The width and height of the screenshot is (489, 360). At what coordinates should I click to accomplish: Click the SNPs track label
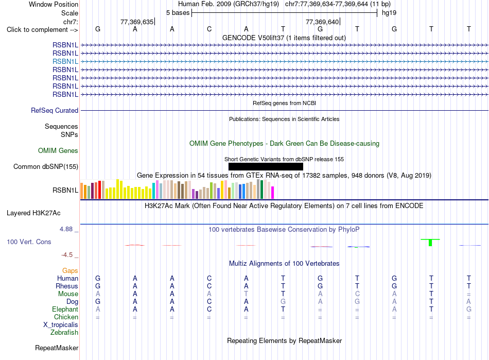(x=69, y=134)
